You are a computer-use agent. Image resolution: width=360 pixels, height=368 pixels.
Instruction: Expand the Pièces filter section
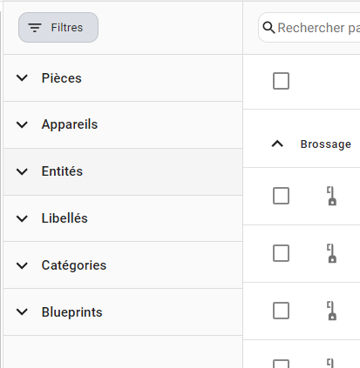pos(123,78)
